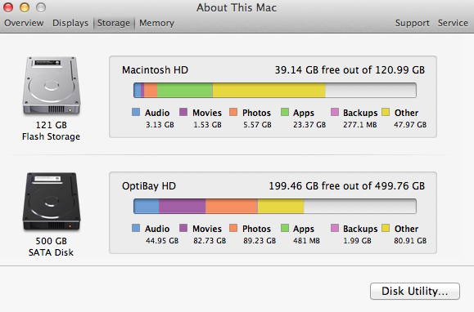Open the Support link
This screenshot has width=474, height=312.
413,23
